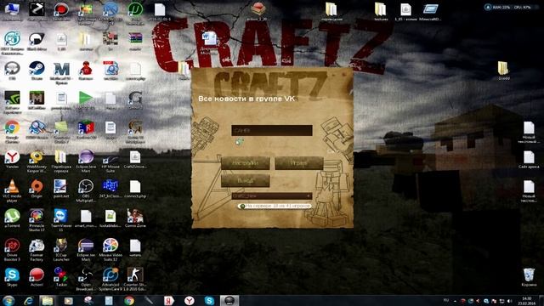Open the Advanced SystemCare 9 shortcut
The image size is (544, 306).
pos(110,280)
